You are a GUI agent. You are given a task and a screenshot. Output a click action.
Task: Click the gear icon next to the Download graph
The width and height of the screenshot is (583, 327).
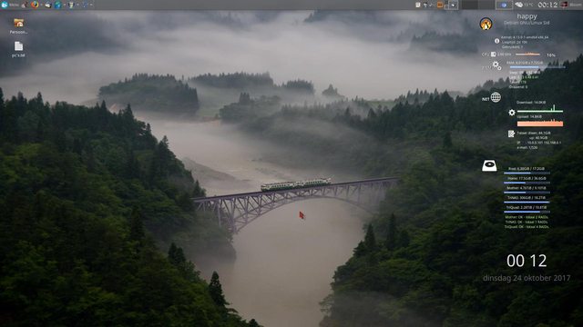point(512,113)
